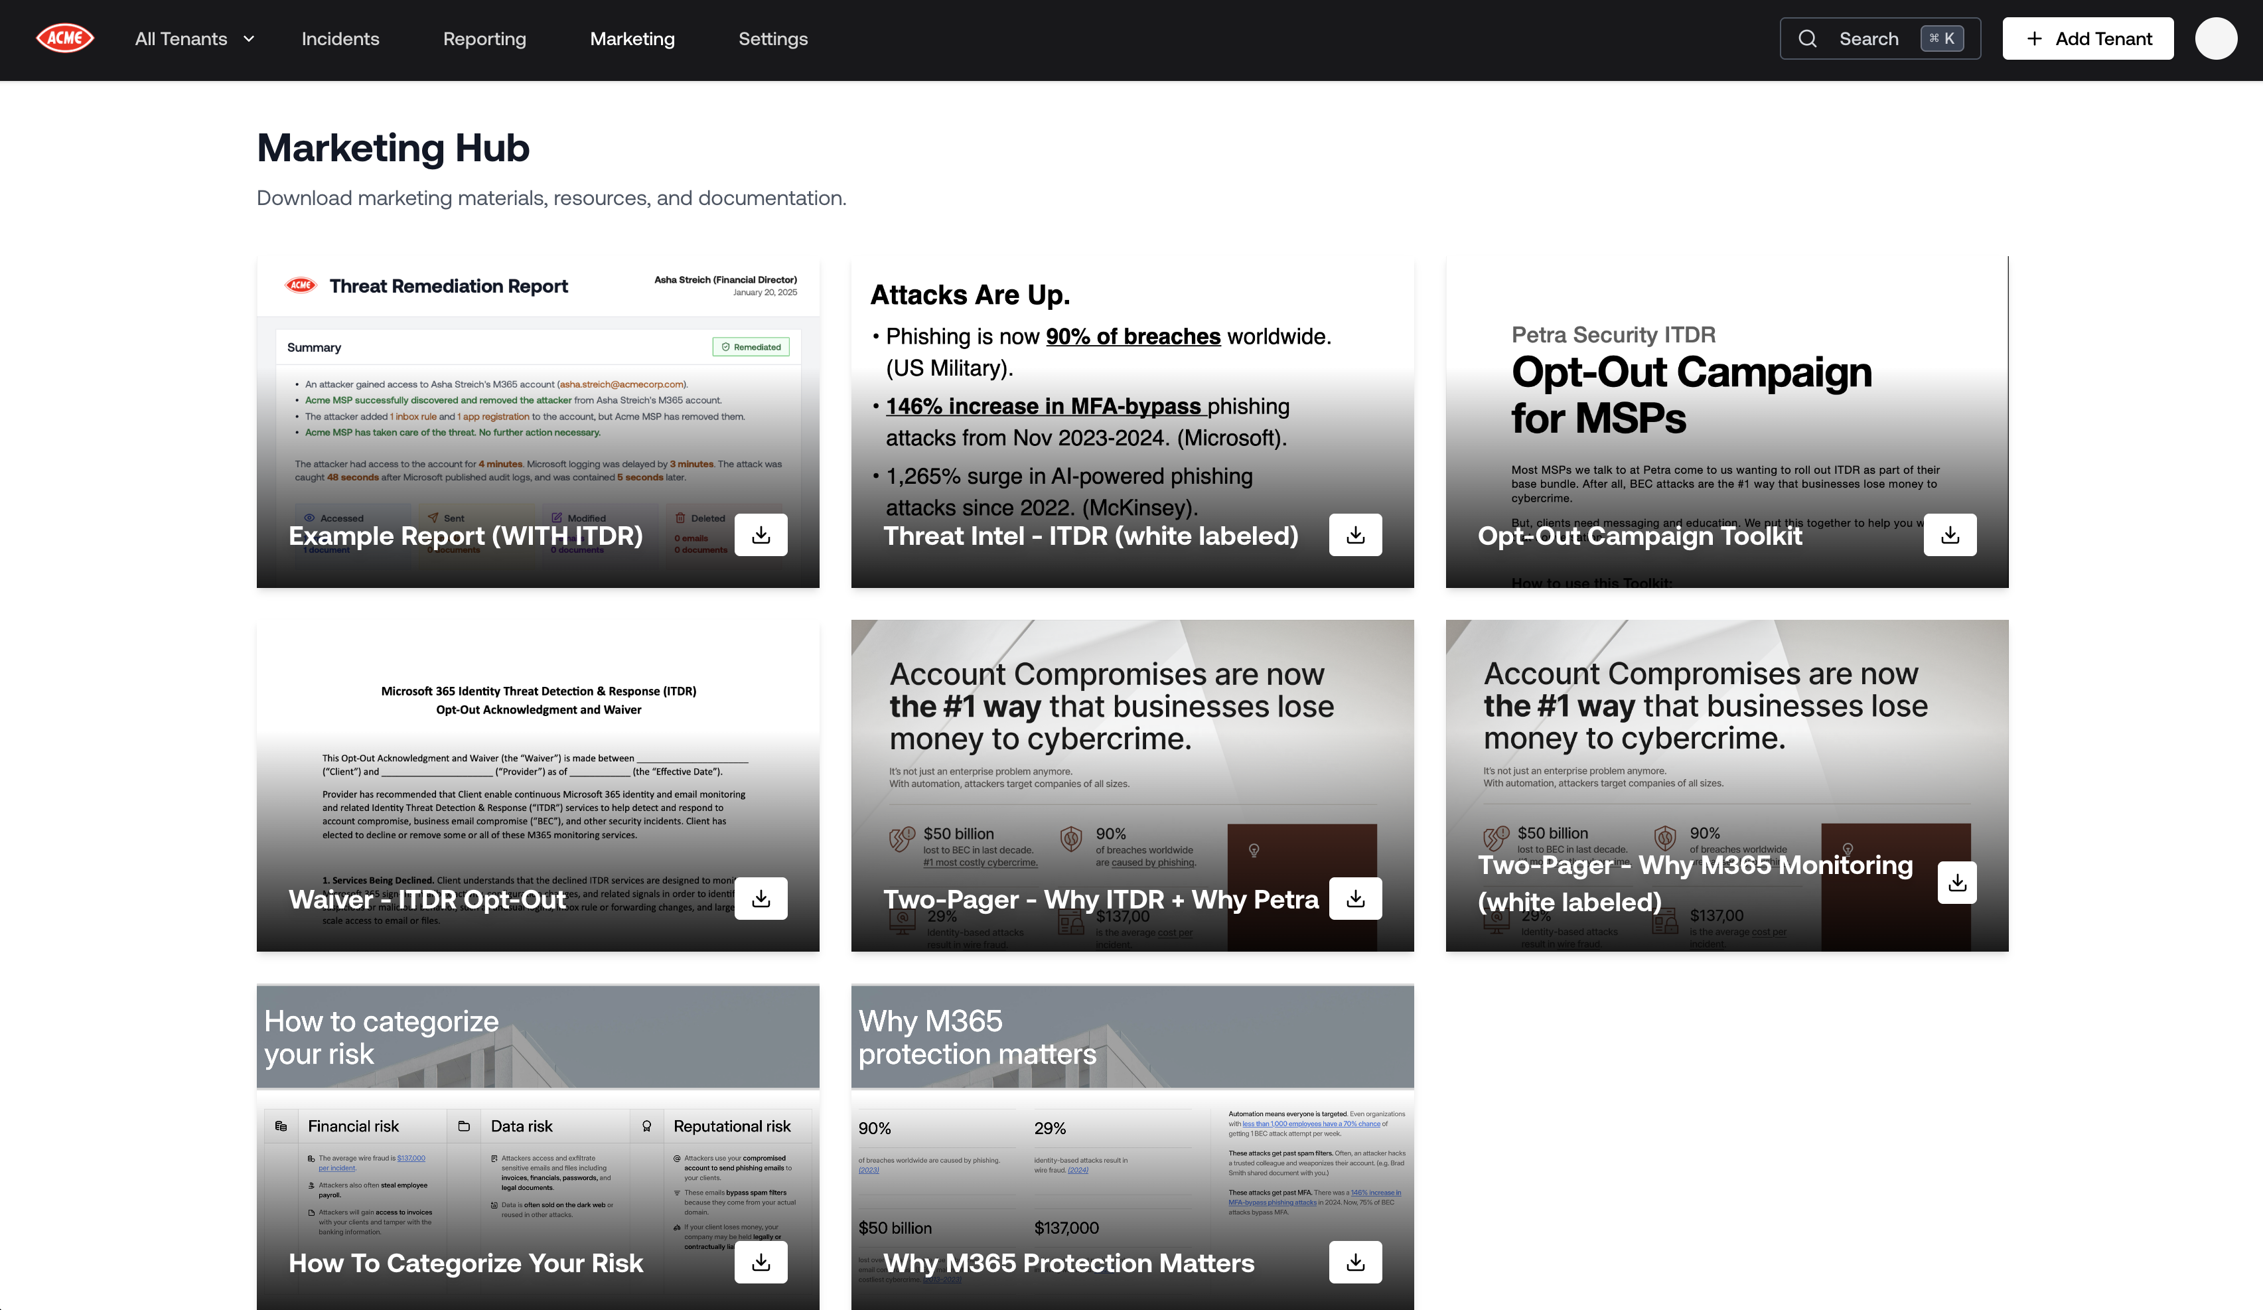Click the search magnifier icon

(x=1808, y=38)
